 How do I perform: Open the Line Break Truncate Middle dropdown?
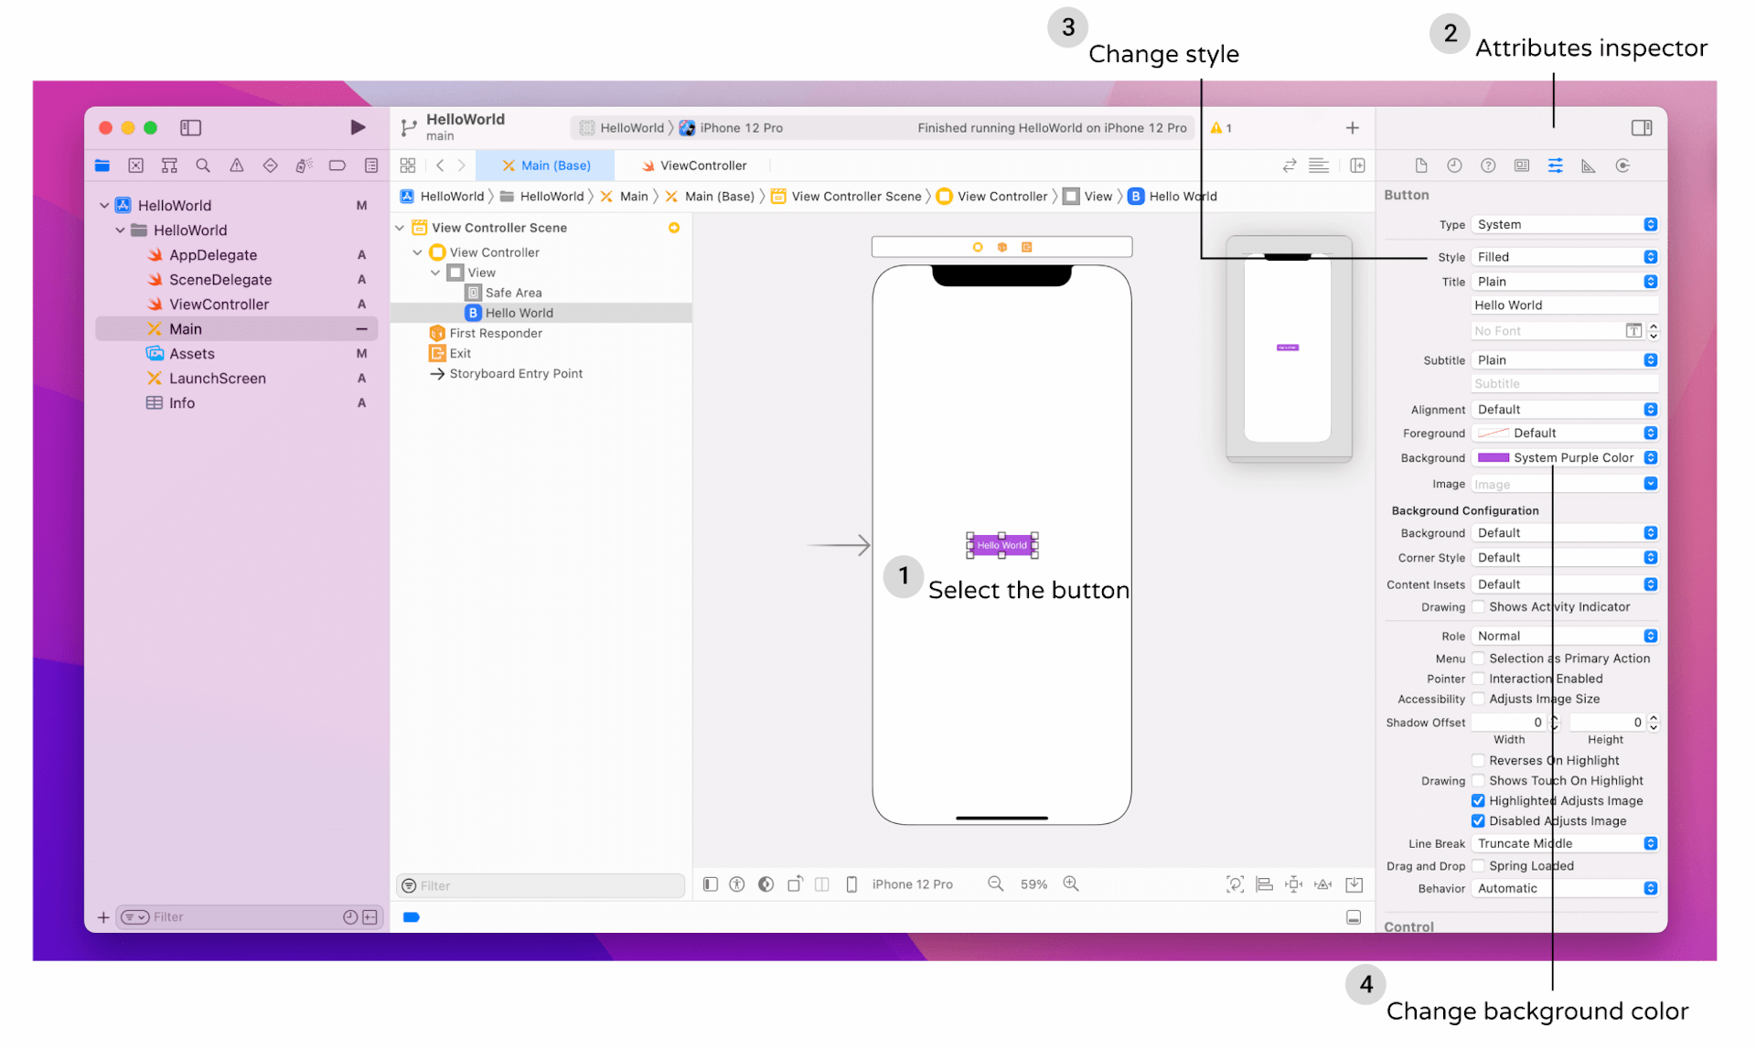(x=1564, y=842)
